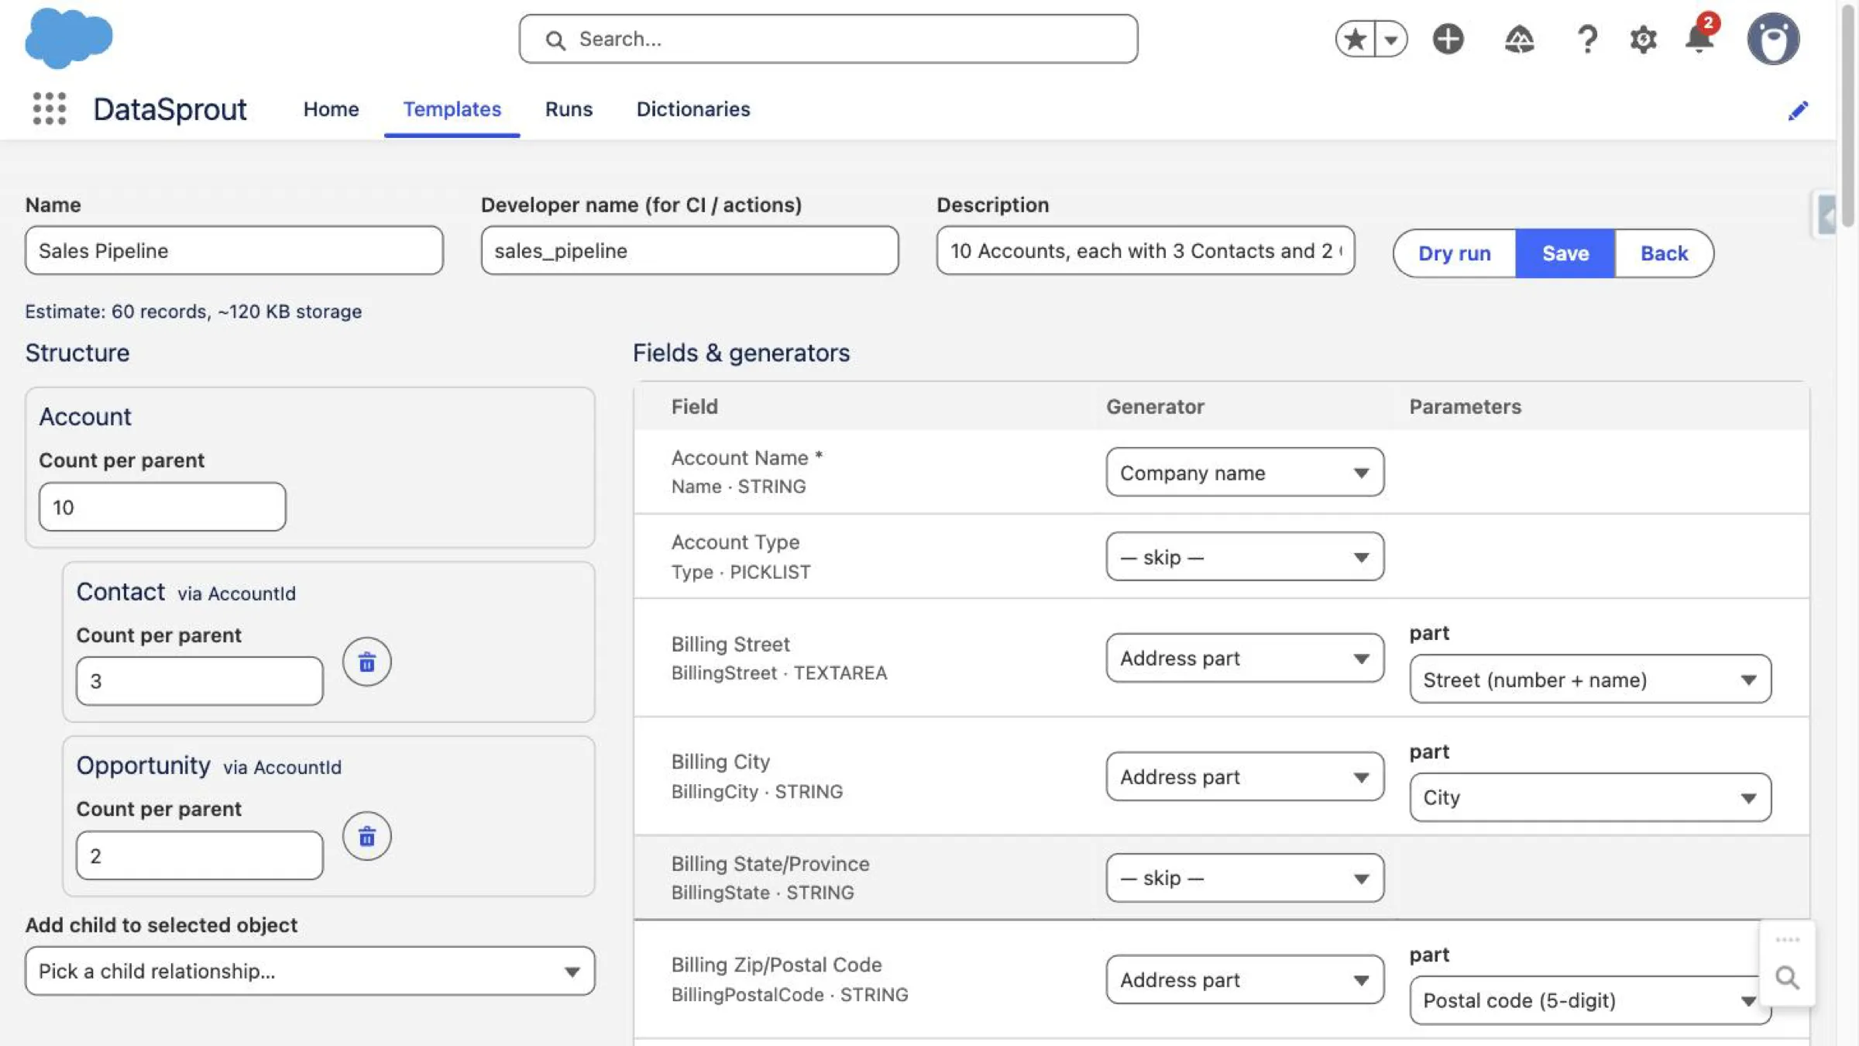Select the Account object card
Image resolution: width=1859 pixels, height=1046 pixels.
(x=310, y=468)
